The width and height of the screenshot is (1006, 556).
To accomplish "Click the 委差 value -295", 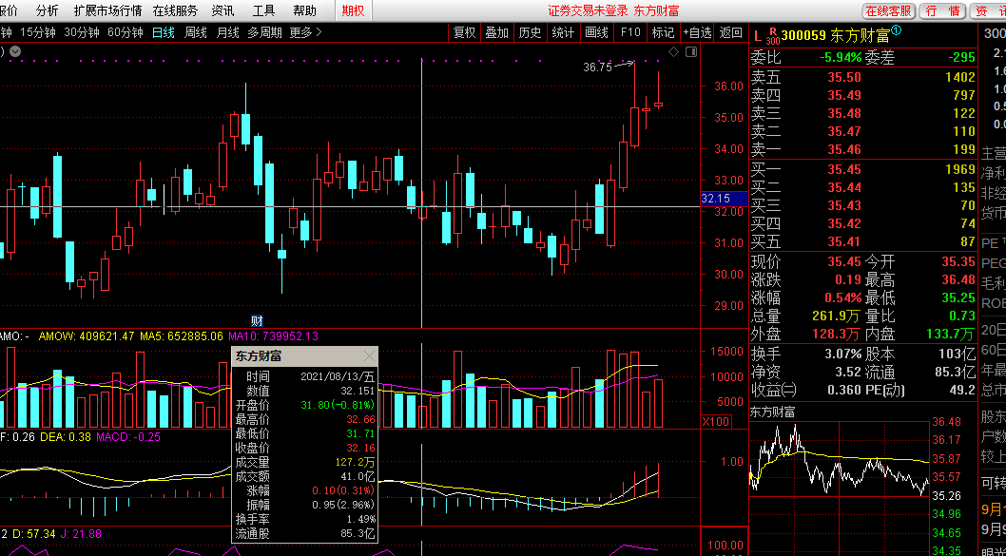I will point(962,58).
